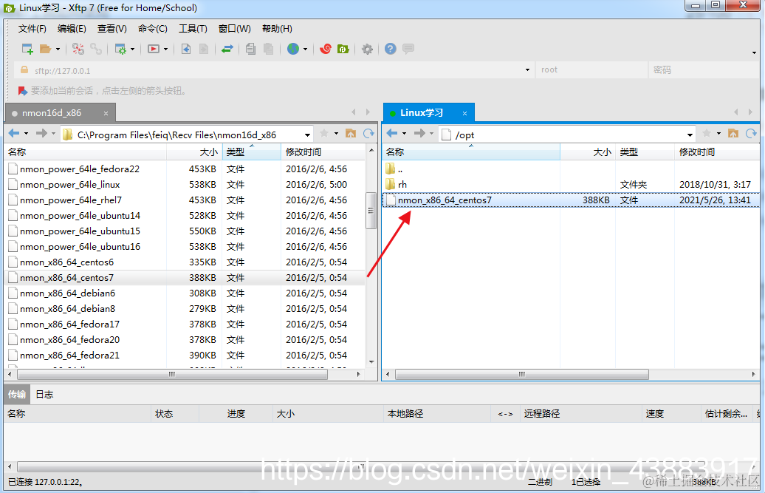
Task: Click the globe icon in toolbar
Action: 292,49
